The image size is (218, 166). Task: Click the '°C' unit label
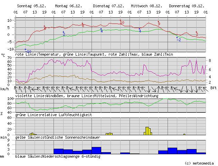click(x=3, y=55)
